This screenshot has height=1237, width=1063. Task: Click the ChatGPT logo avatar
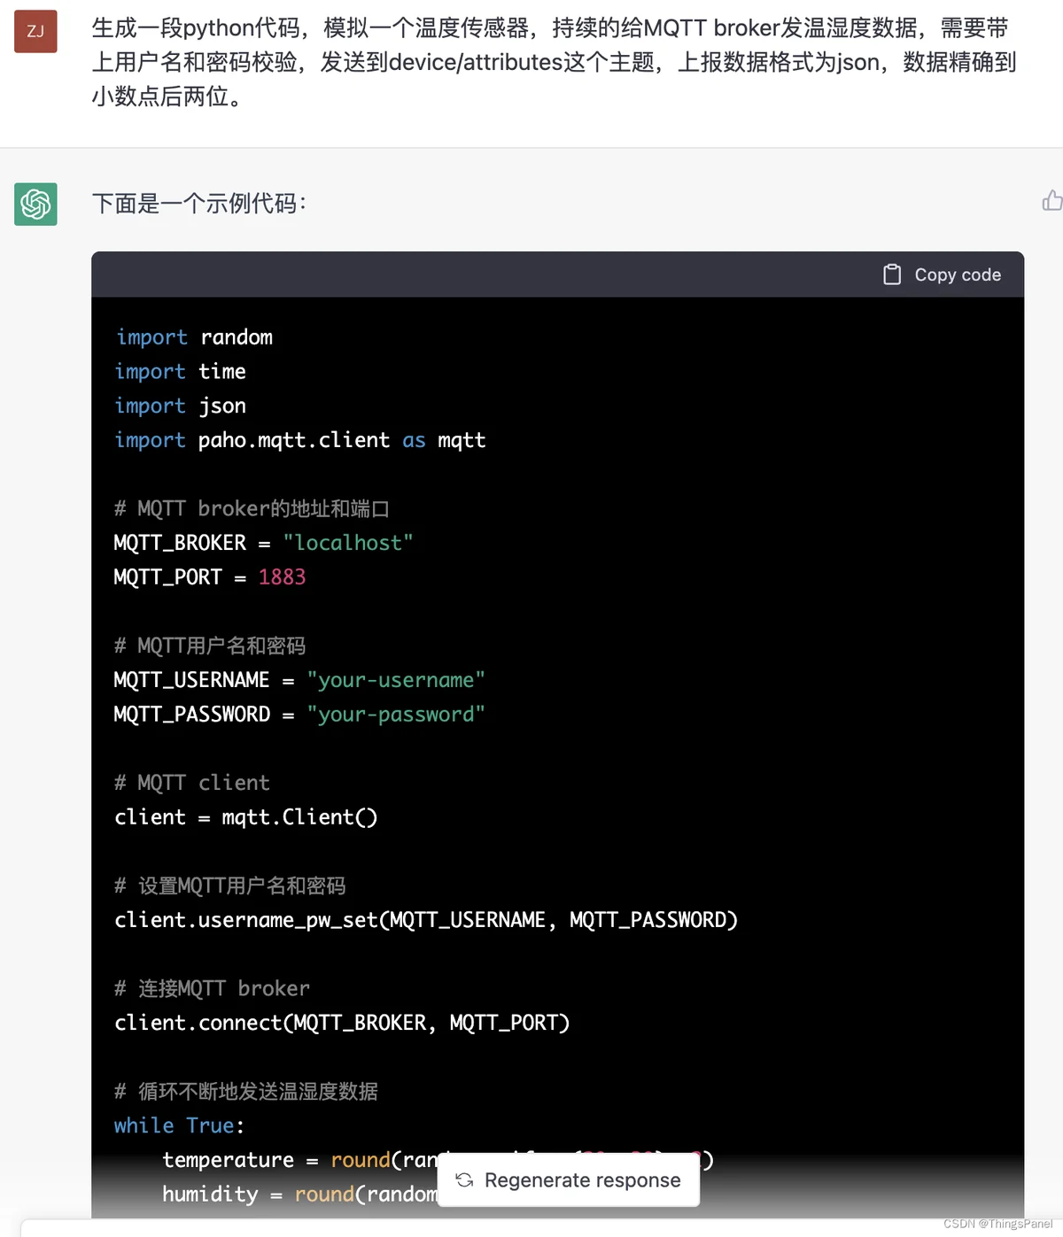pos(35,204)
